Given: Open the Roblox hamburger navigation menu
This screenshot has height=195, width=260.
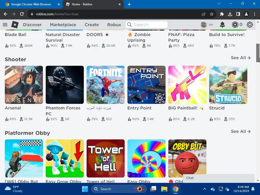Looking at the screenshot, I should click(5, 25).
